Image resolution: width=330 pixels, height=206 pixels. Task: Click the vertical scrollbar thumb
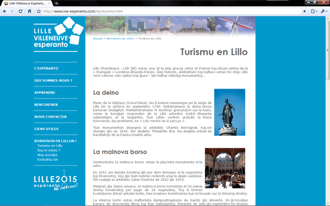tap(327, 50)
